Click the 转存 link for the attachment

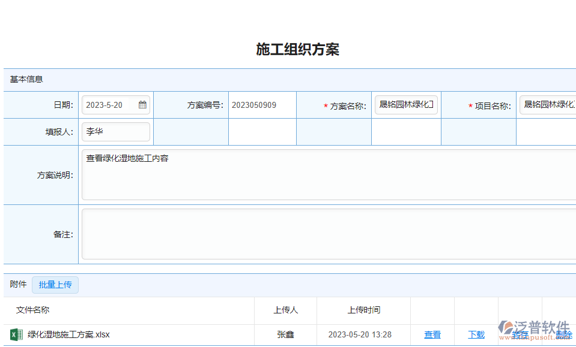click(520, 335)
